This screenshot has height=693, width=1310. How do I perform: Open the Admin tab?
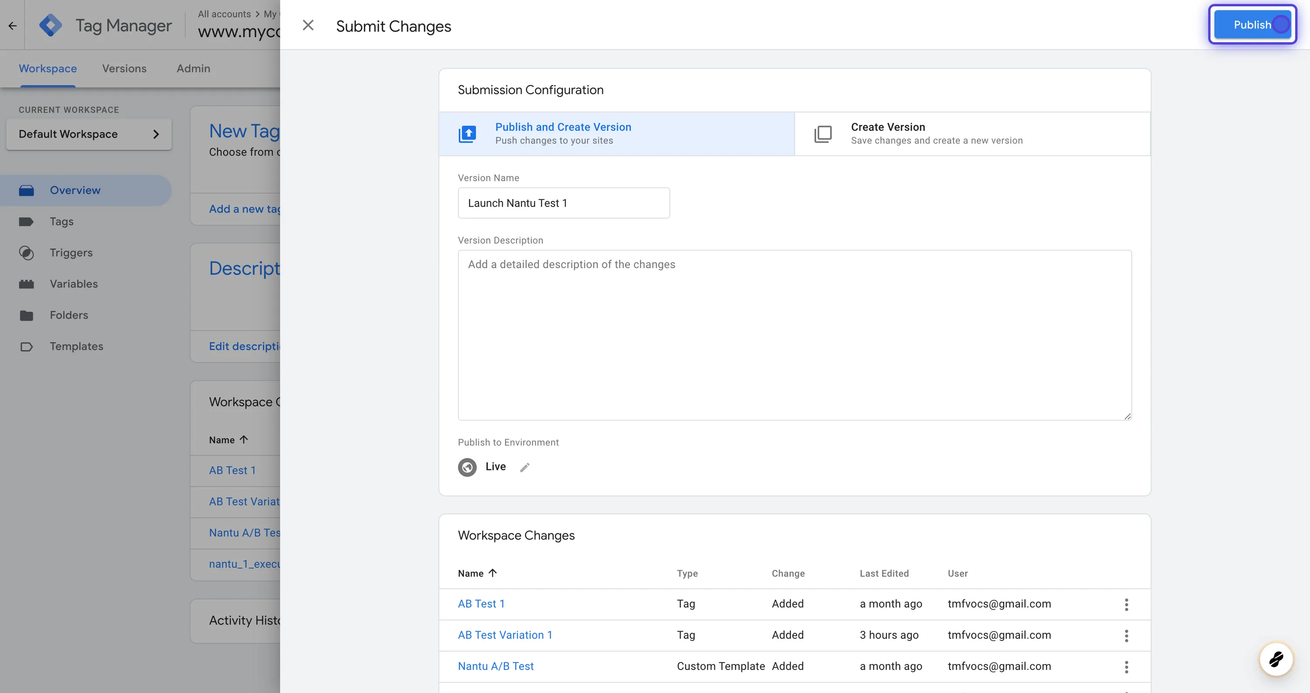(x=193, y=69)
